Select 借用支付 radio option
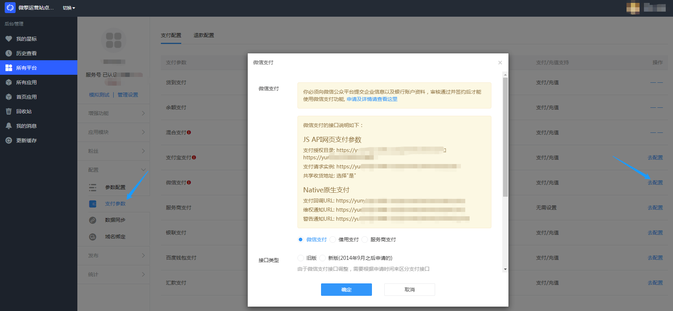The height and width of the screenshot is (311, 673). tap(333, 240)
